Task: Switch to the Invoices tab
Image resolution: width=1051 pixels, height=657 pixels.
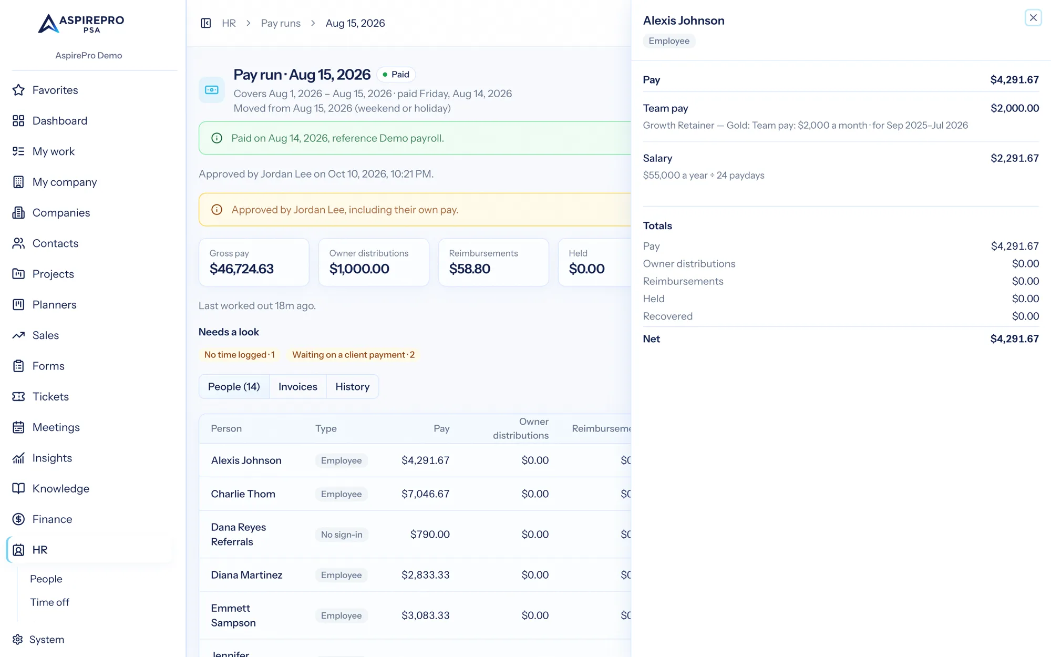Action: point(298,387)
